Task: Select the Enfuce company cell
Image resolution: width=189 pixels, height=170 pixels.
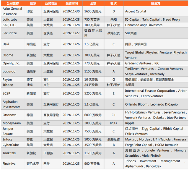Action: point(13,139)
